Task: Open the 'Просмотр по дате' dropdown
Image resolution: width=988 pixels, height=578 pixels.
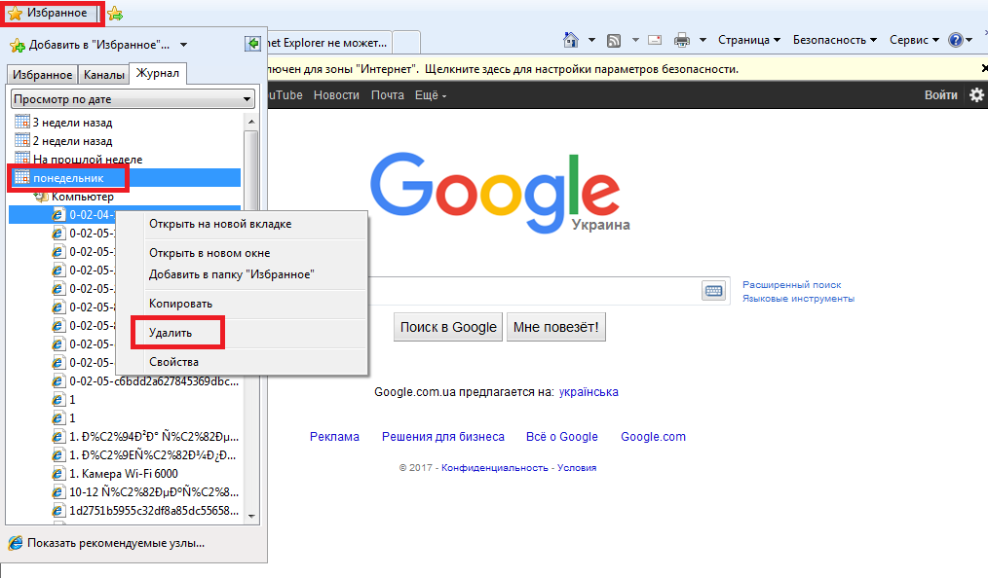Action: pyautogui.click(x=133, y=99)
